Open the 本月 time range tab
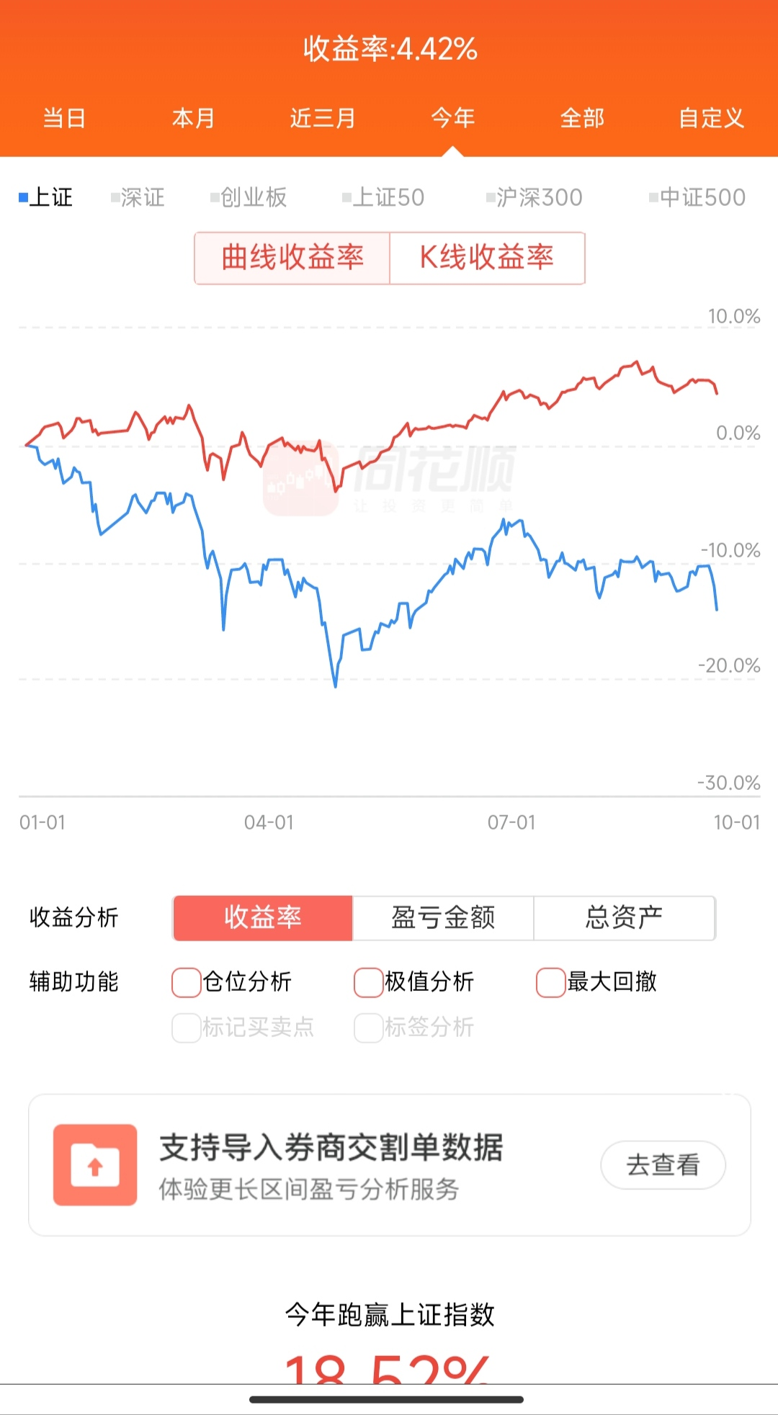 (193, 118)
